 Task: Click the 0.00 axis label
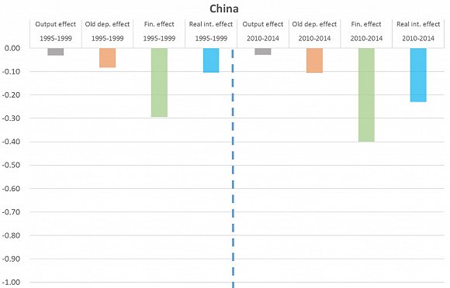click(12, 48)
